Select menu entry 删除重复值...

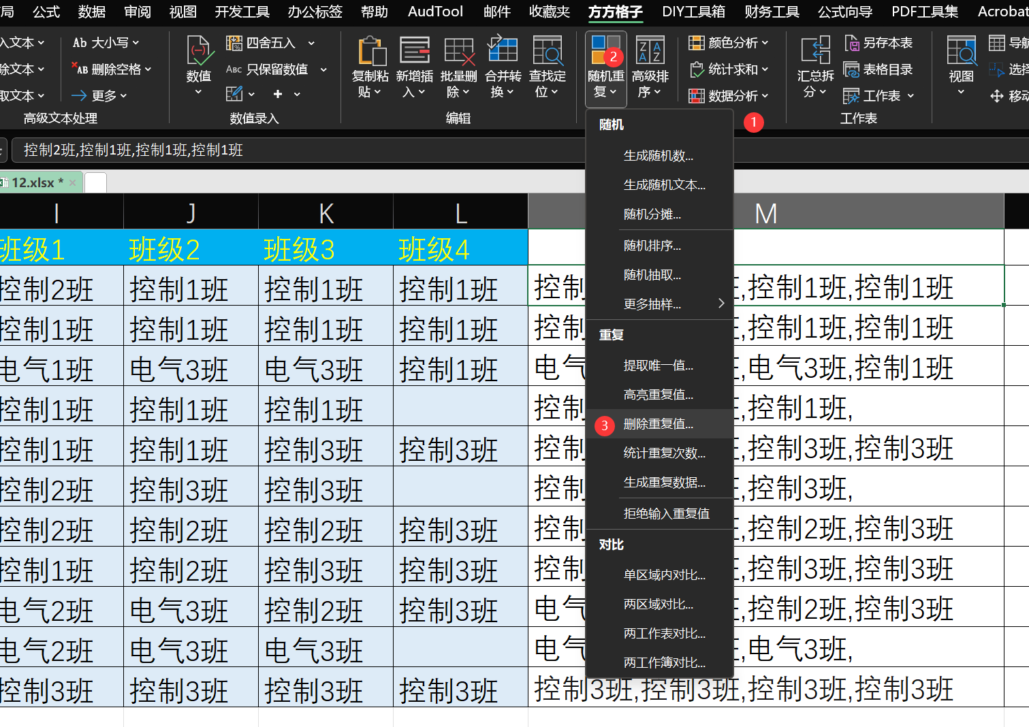coord(659,424)
